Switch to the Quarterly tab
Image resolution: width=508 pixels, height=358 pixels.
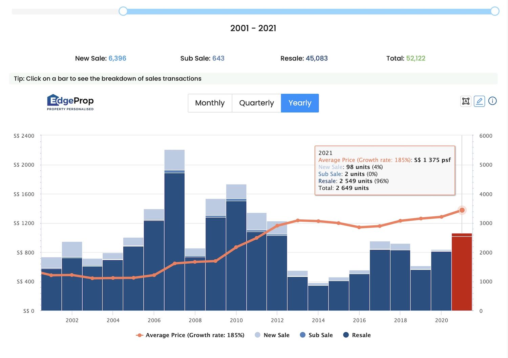[x=256, y=103]
